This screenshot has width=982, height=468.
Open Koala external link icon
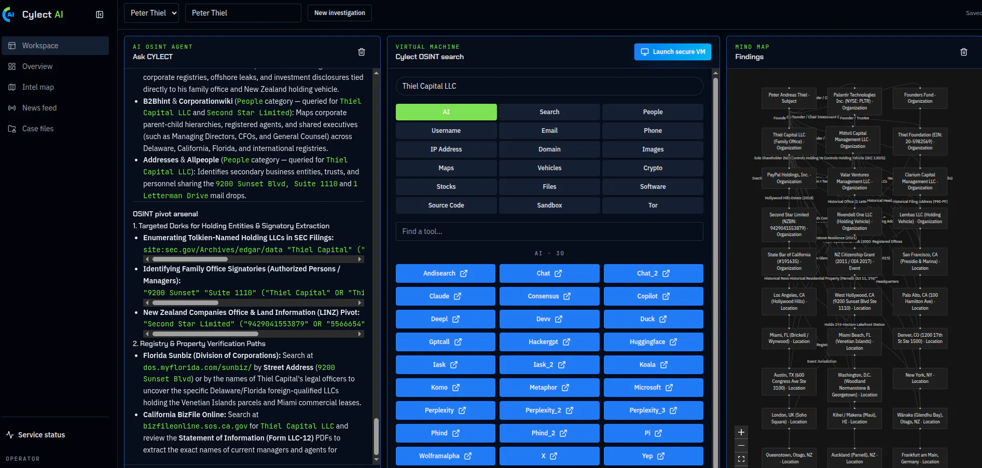coord(664,365)
